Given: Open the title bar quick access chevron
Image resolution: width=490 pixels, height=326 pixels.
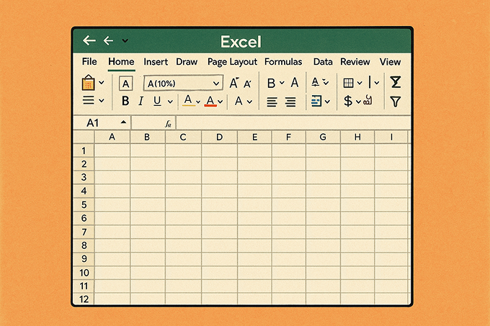Looking at the screenshot, I should tap(125, 40).
